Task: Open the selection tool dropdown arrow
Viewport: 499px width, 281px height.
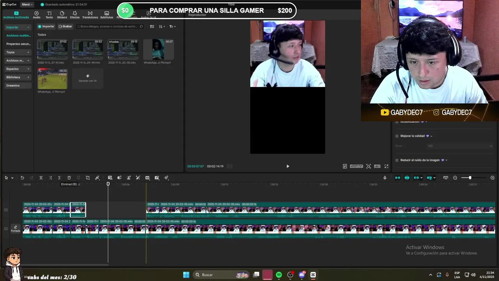Action: click(12, 178)
